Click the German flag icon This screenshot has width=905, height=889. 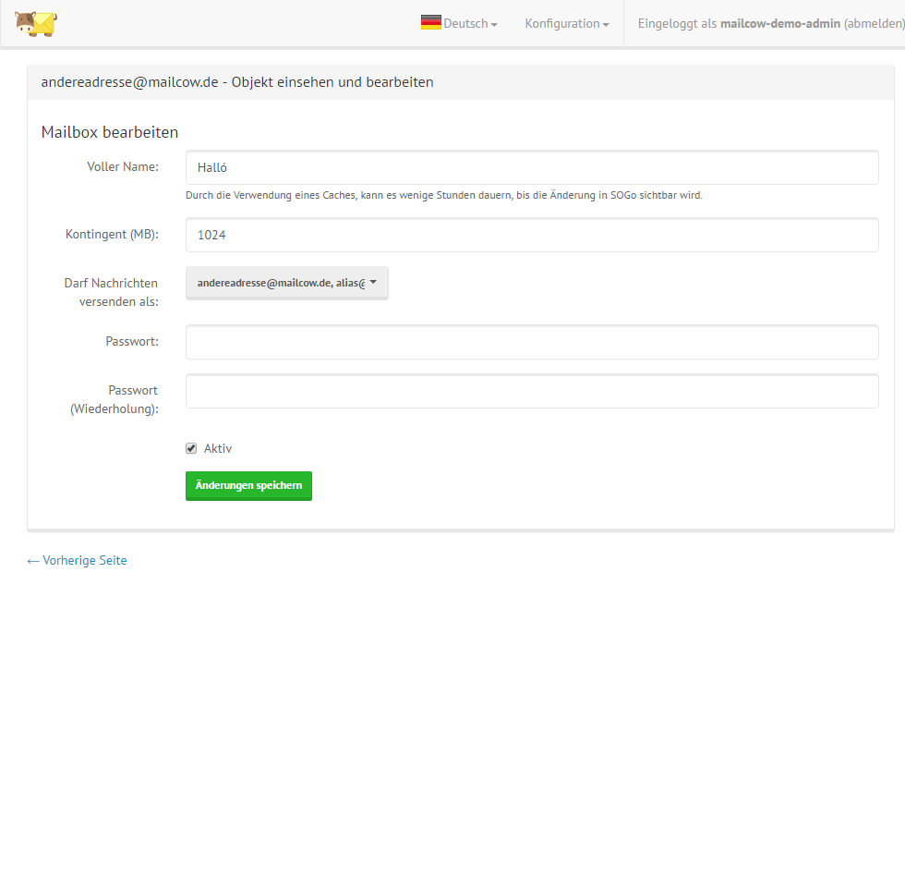(430, 23)
